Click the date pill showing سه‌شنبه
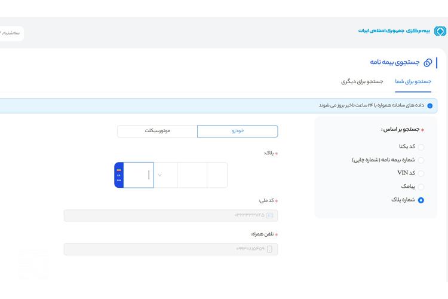 (x=11, y=33)
